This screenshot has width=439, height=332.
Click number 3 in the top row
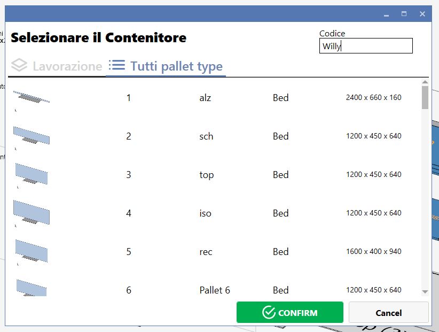tap(129, 175)
